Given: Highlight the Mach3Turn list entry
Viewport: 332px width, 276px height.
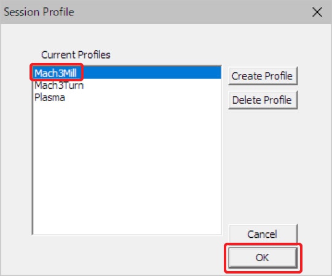Looking at the screenshot, I should pos(59,85).
